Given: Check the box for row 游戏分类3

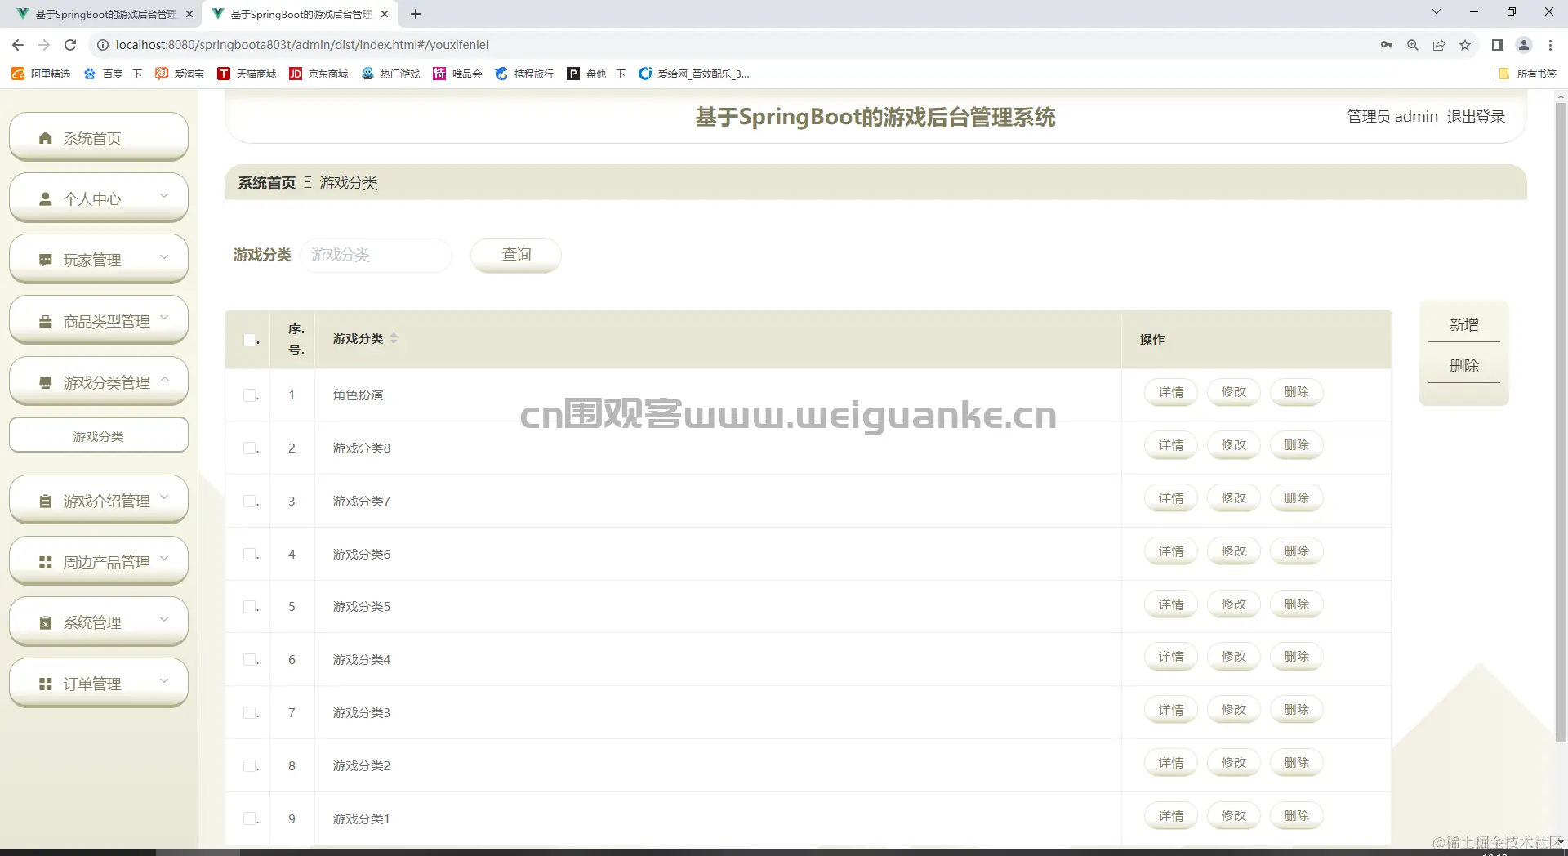Looking at the screenshot, I should point(250,712).
